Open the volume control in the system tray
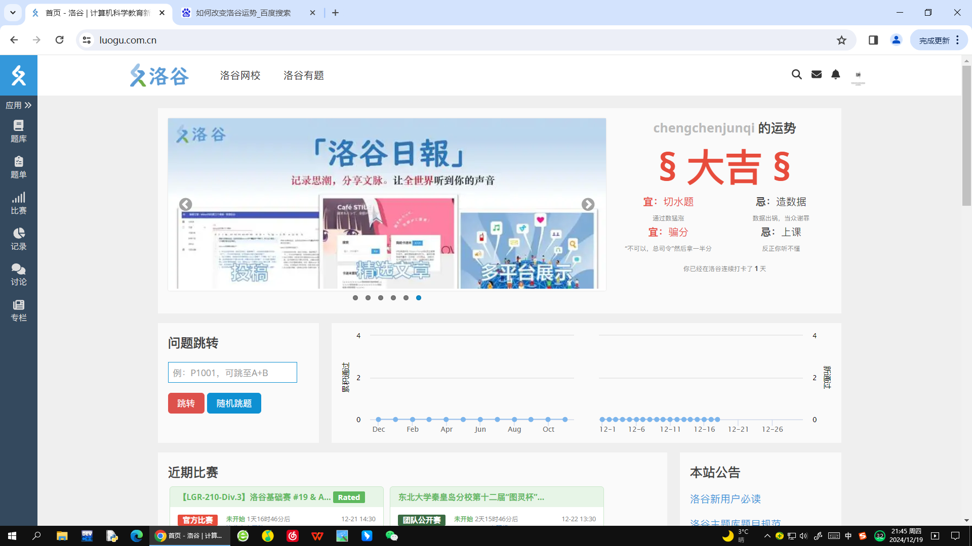Image resolution: width=972 pixels, height=546 pixels. pos(803,536)
